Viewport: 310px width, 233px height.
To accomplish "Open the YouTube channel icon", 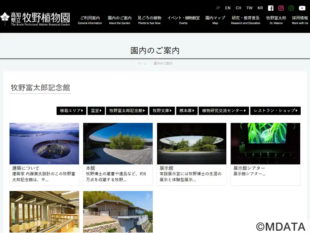I will click(x=302, y=8).
